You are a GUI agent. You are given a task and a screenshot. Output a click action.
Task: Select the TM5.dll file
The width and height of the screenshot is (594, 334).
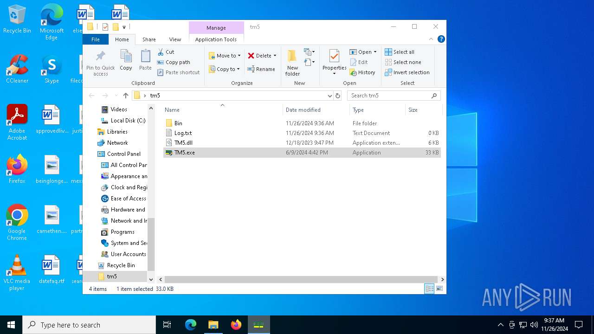click(x=302, y=143)
